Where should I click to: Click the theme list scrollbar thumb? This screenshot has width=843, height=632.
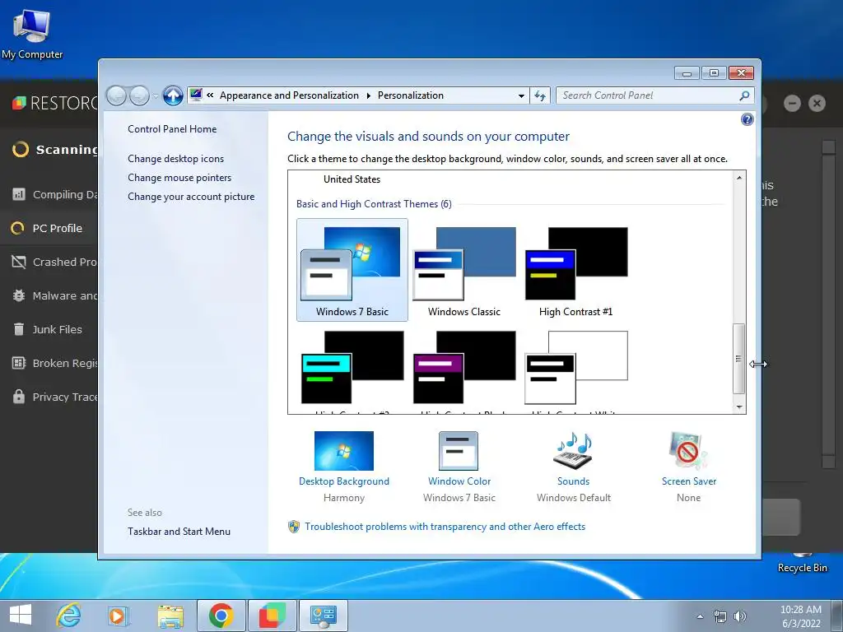click(739, 359)
